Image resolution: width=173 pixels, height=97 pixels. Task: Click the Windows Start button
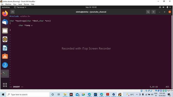click(3, 95)
